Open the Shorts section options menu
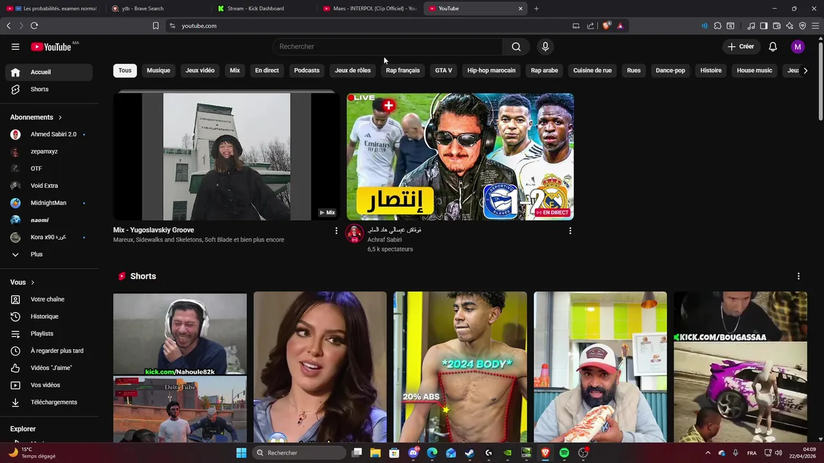This screenshot has height=463, width=824. tap(798, 276)
